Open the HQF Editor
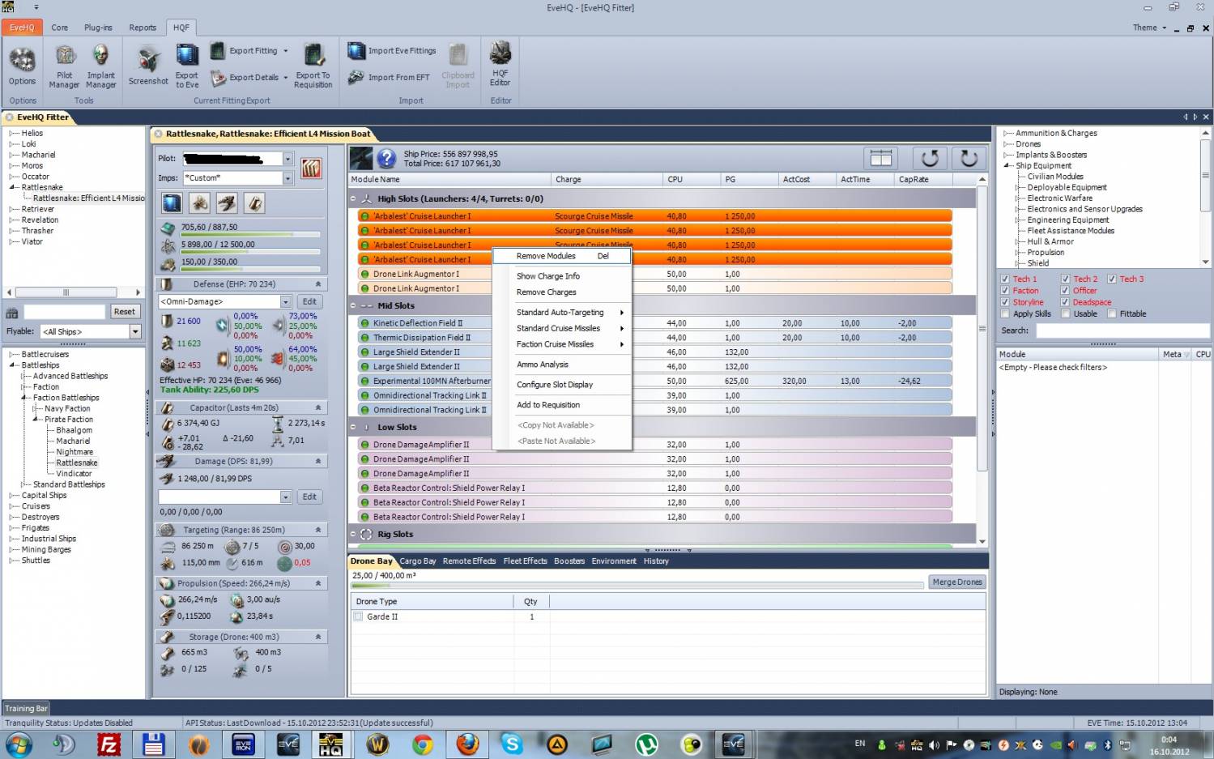Viewport: 1214px width, 759px height. [501, 65]
